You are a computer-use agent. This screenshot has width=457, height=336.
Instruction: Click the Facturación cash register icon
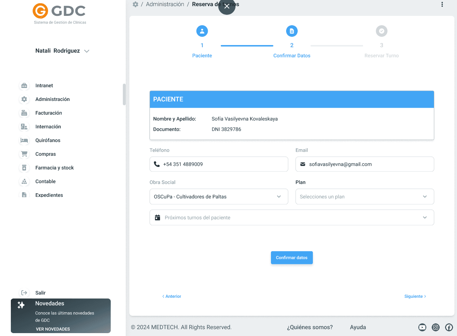pos(24,113)
